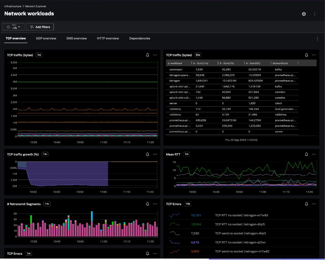325x260 pixels.
Task: Open the three-dot menu on TCP Errors list panel
Action: point(314,204)
